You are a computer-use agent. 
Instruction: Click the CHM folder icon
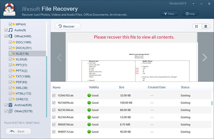[x=14, y=99]
